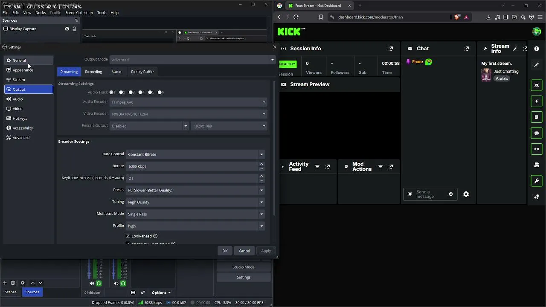
Task: Switch to the Recording tab
Action: [x=93, y=72]
